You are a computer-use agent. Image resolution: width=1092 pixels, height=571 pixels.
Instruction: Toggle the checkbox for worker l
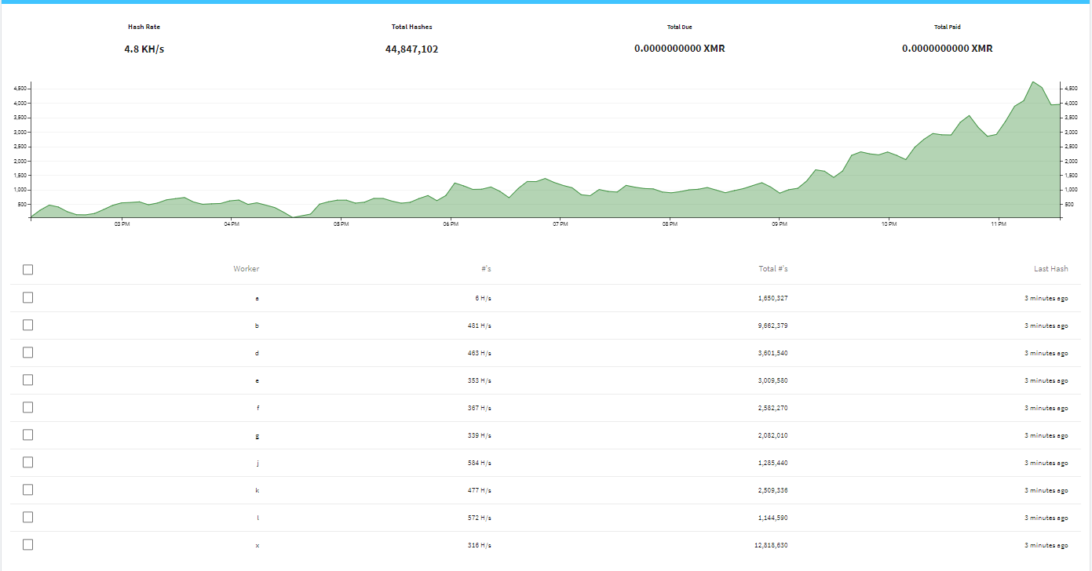[28, 517]
